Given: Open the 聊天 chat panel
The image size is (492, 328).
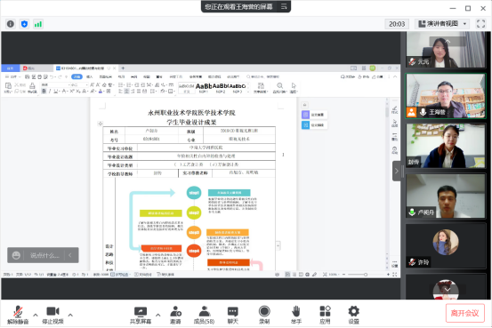Looking at the screenshot, I should (x=232, y=315).
